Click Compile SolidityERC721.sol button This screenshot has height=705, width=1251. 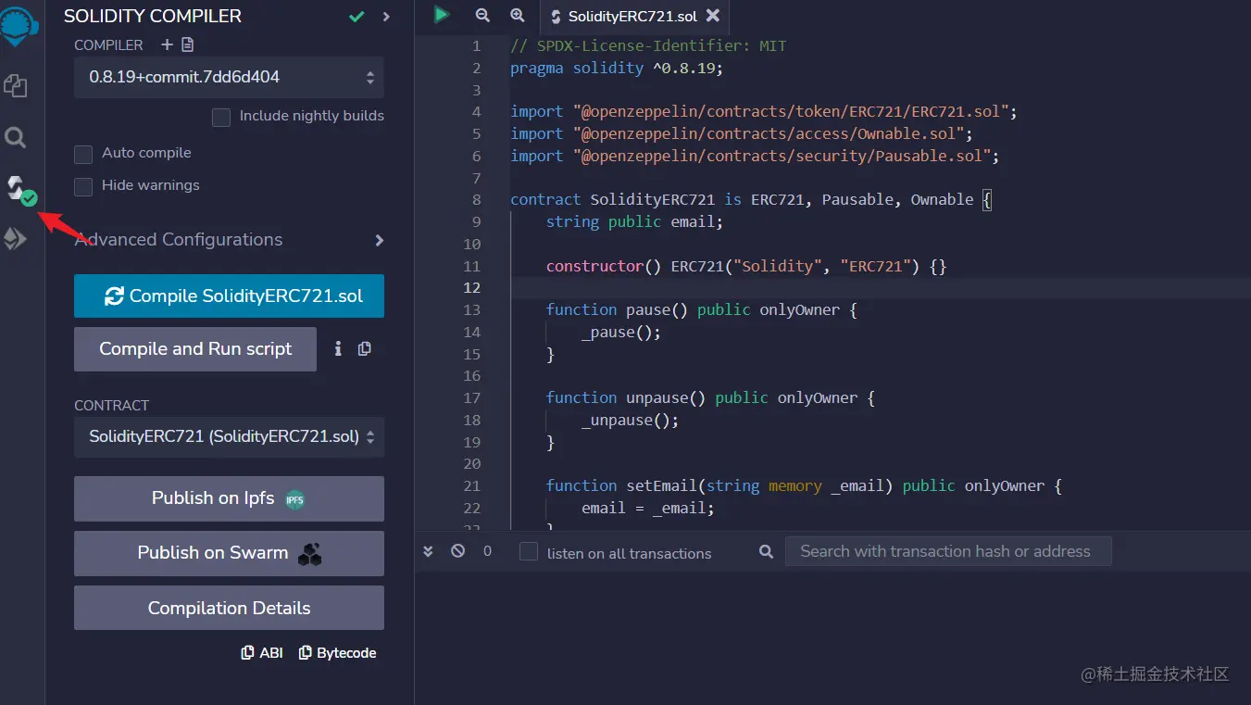tap(229, 296)
